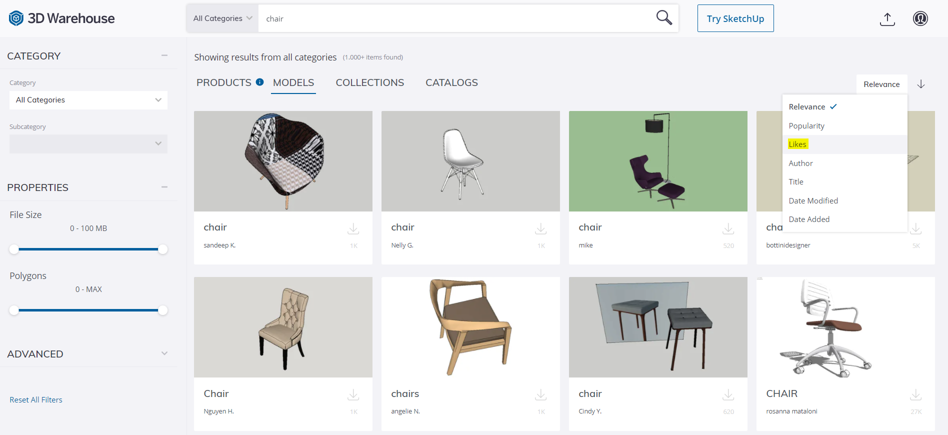Open author link Cindy Y.
948x435 pixels.
coord(590,411)
